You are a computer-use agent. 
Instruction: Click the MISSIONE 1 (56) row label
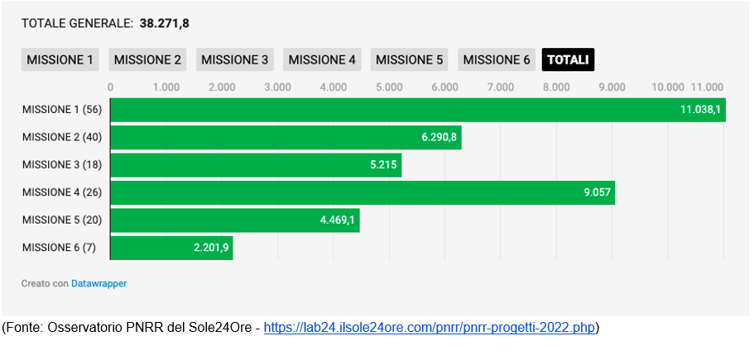(x=61, y=110)
